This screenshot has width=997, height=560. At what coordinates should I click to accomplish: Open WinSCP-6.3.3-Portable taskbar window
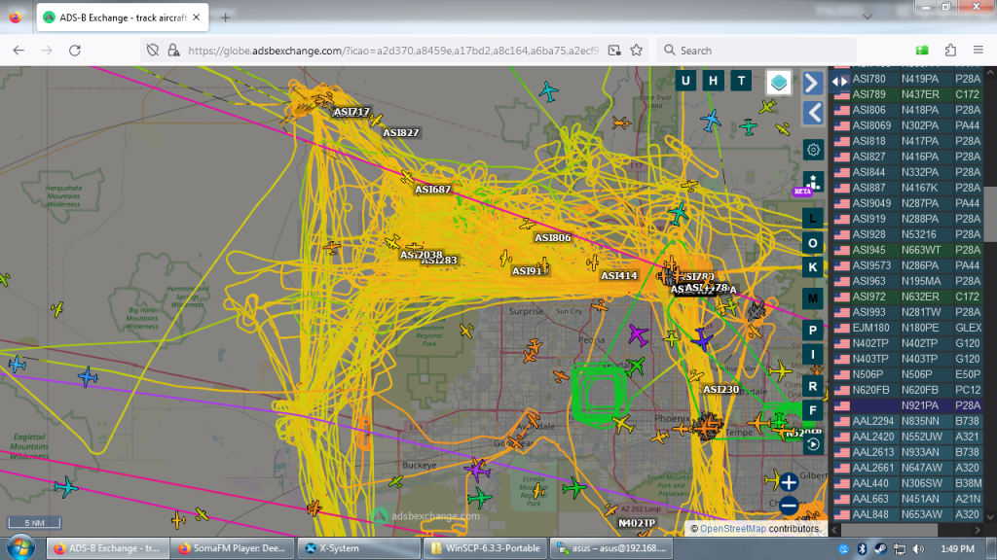click(485, 548)
